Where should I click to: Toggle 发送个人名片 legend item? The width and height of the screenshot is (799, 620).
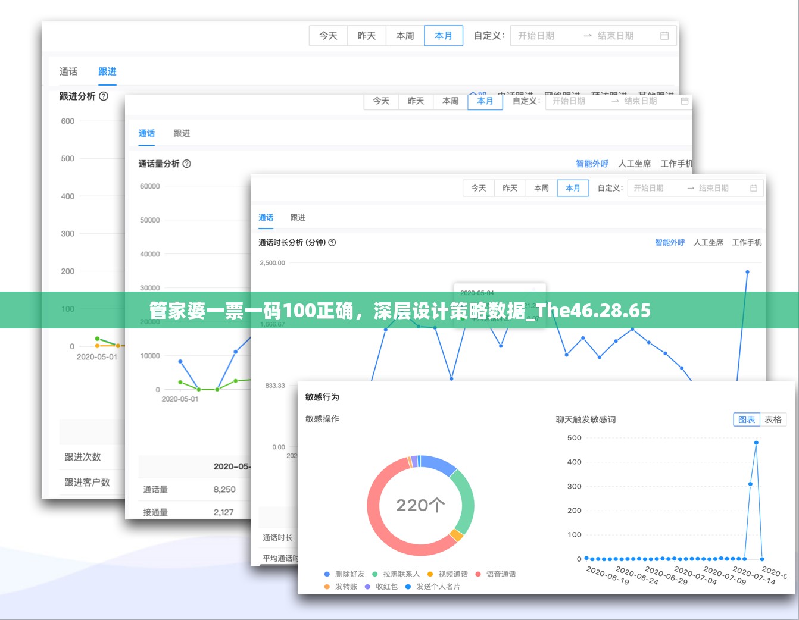point(433,587)
